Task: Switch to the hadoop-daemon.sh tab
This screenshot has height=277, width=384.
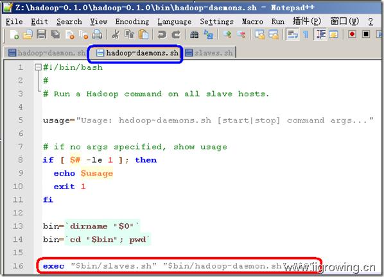Action: [x=46, y=53]
